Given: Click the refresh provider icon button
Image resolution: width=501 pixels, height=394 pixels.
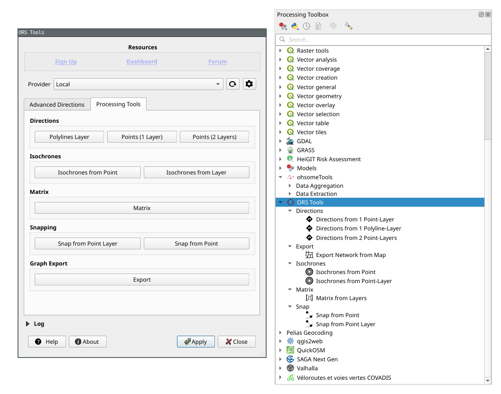Looking at the screenshot, I should [232, 84].
